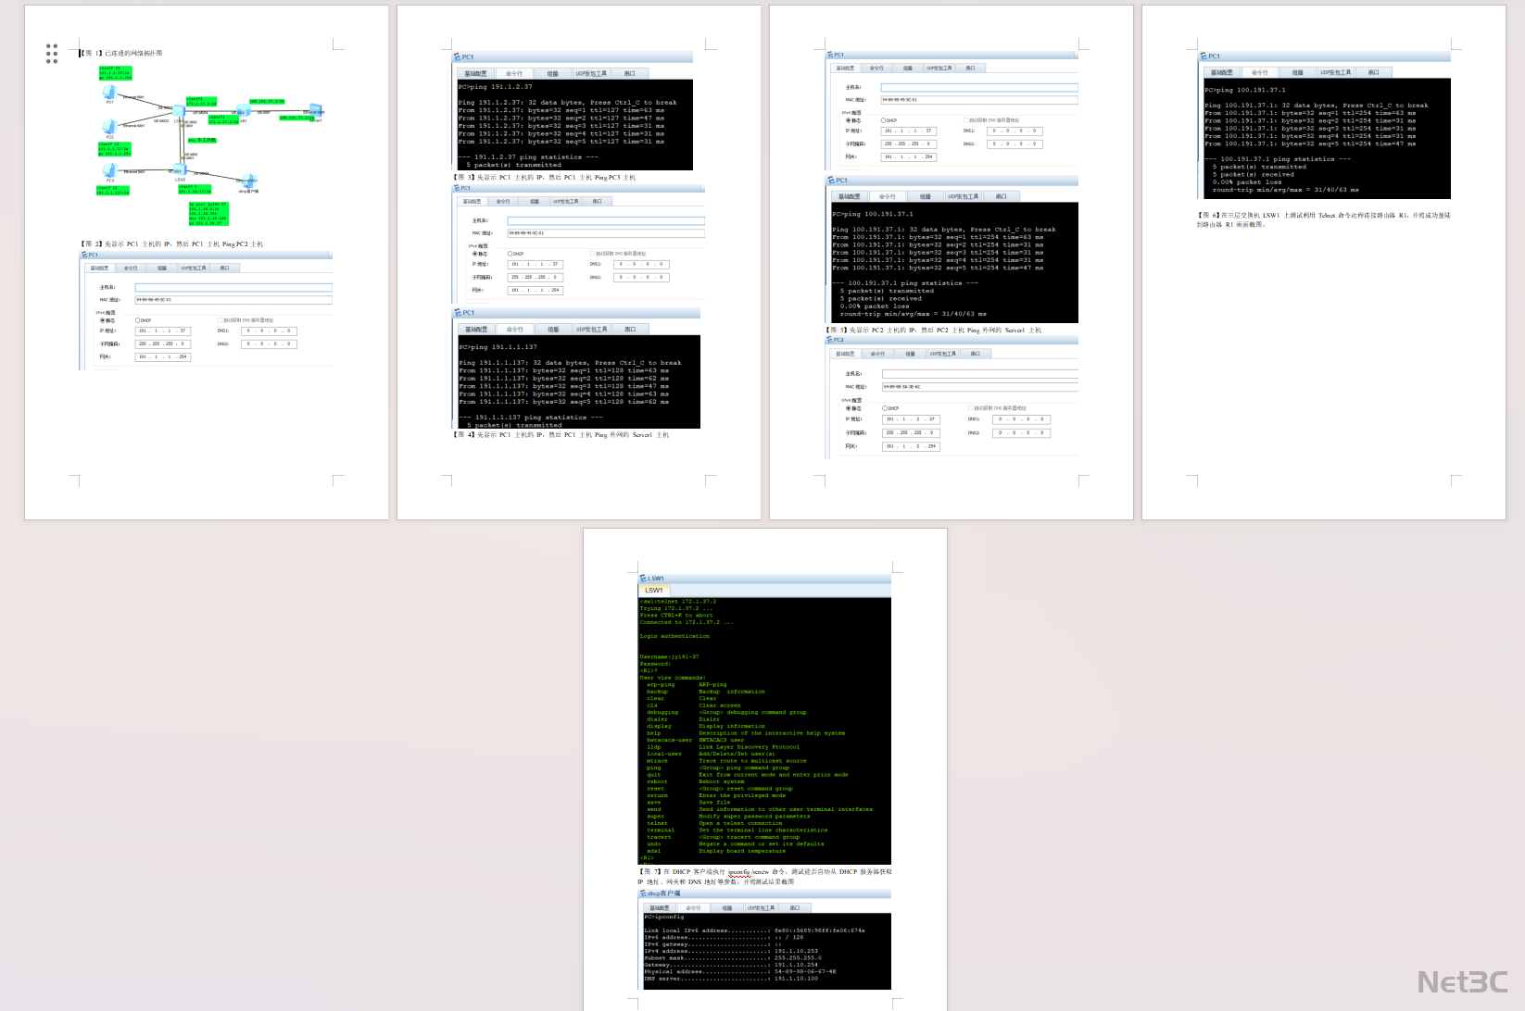Click the 串口 tab in Figure 2 window

(x=224, y=268)
